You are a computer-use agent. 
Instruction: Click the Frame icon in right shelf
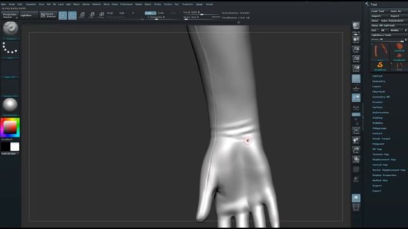tap(356, 131)
